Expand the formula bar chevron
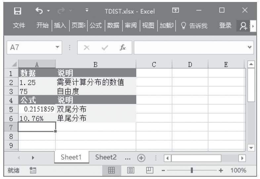The height and width of the screenshot is (179, 260). (249, 48)
